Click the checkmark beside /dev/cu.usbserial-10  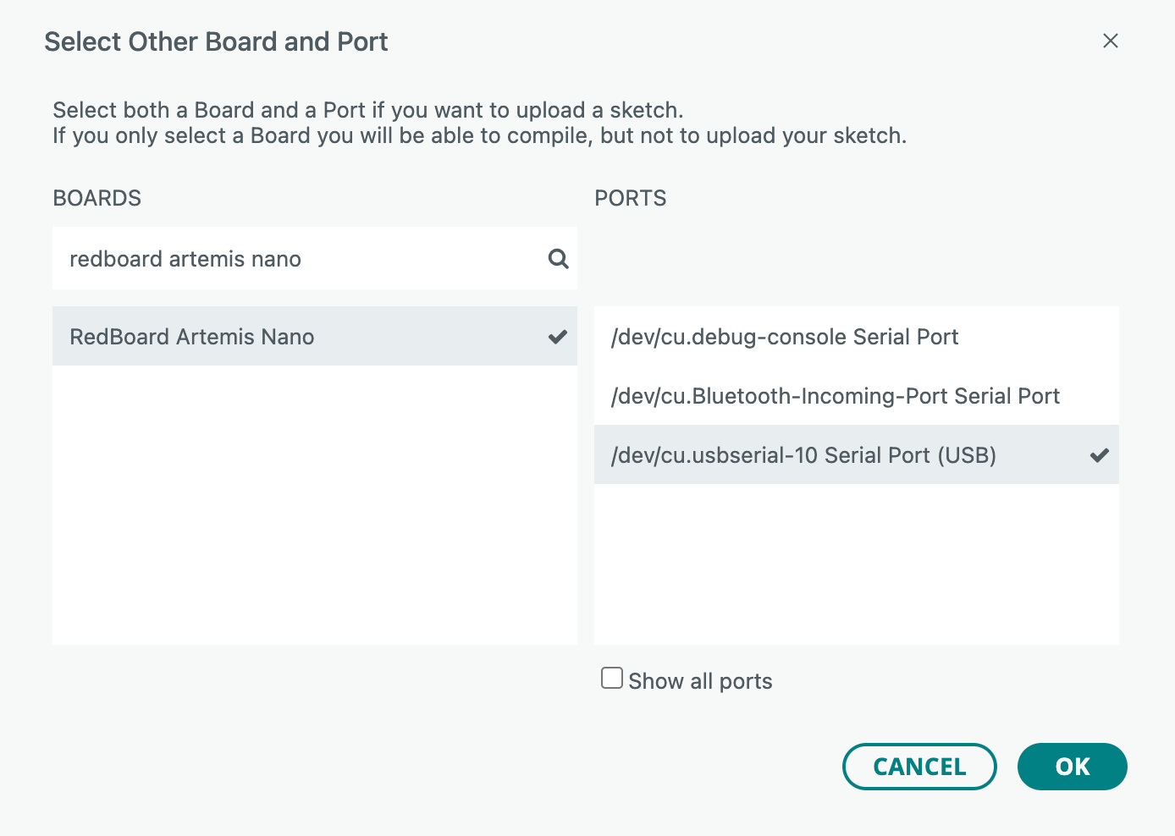(x=1099, y=455)
